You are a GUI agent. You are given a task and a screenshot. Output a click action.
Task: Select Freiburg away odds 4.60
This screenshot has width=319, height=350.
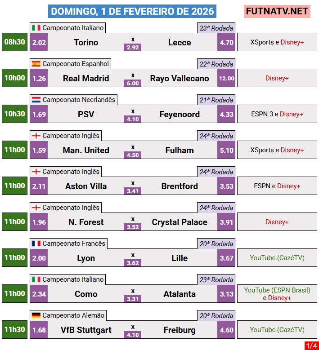(226, 330)
